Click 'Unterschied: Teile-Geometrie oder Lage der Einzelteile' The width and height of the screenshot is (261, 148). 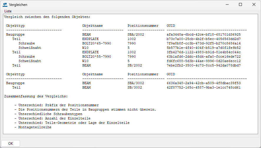pos(74,123)
